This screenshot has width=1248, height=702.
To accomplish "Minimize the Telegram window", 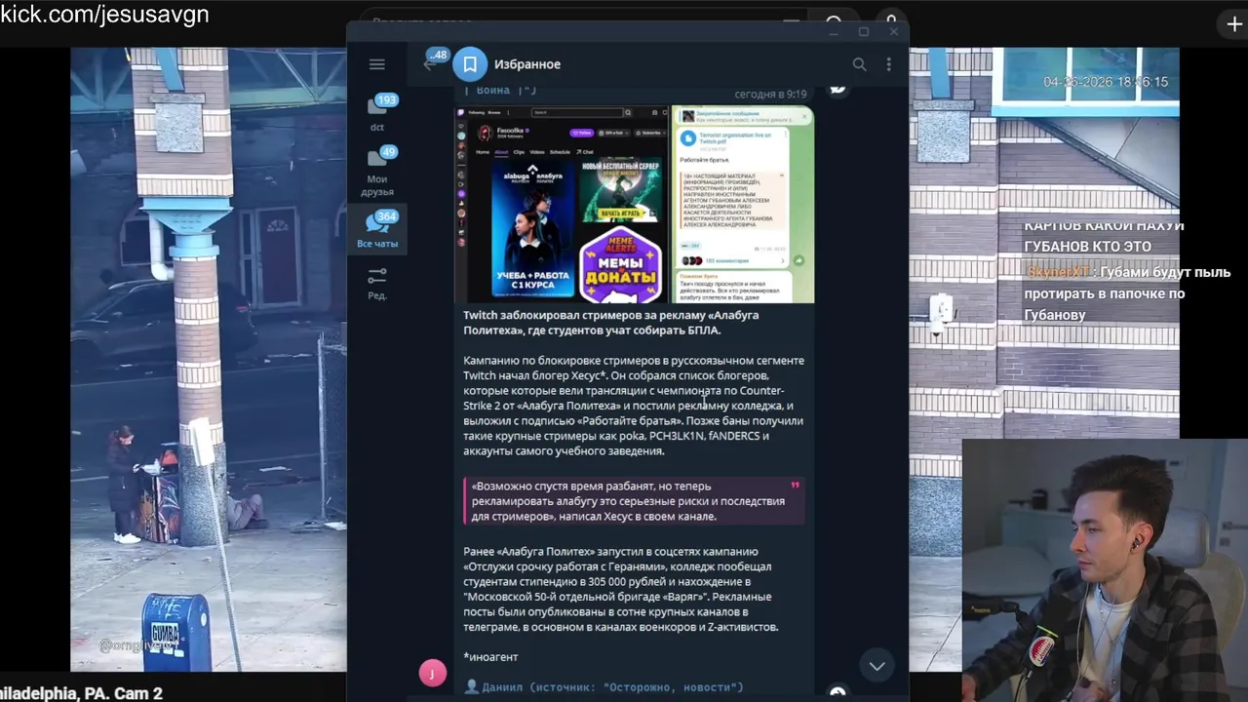I will (834, 32).
